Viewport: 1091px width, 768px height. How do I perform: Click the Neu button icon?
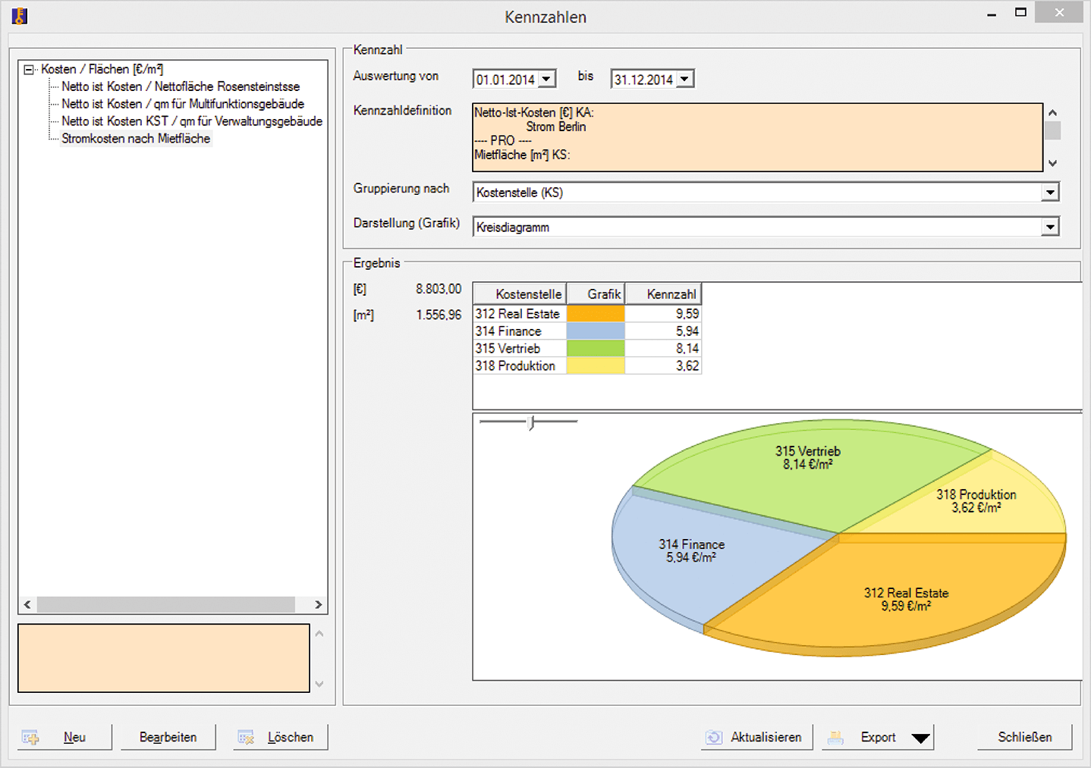(x=30, y=737)
